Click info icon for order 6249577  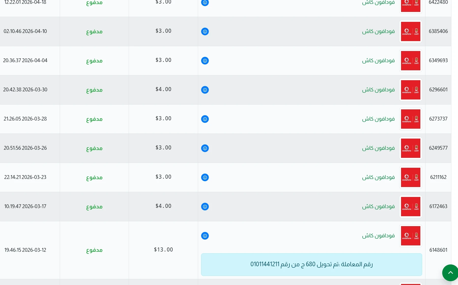point(205,148)
